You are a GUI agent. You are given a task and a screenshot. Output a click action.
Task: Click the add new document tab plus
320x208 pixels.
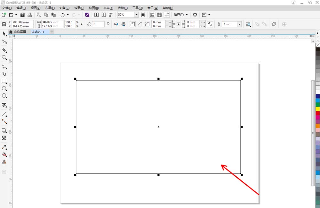coord(52,32)
